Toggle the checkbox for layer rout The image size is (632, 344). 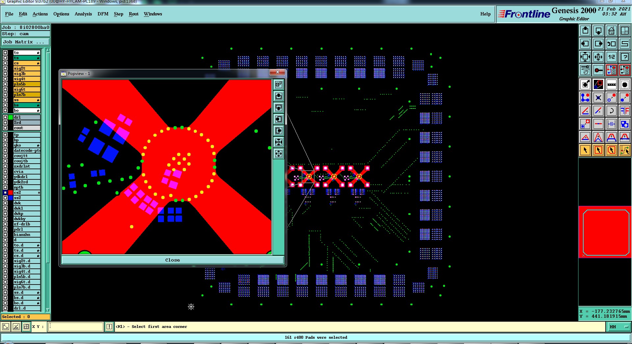[5, 128]
